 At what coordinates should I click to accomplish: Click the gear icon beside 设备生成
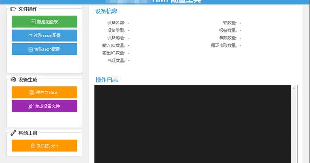(13, 79)
